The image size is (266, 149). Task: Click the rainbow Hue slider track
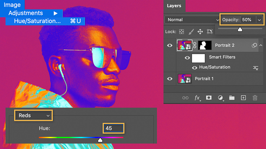[x=81, y=138]
